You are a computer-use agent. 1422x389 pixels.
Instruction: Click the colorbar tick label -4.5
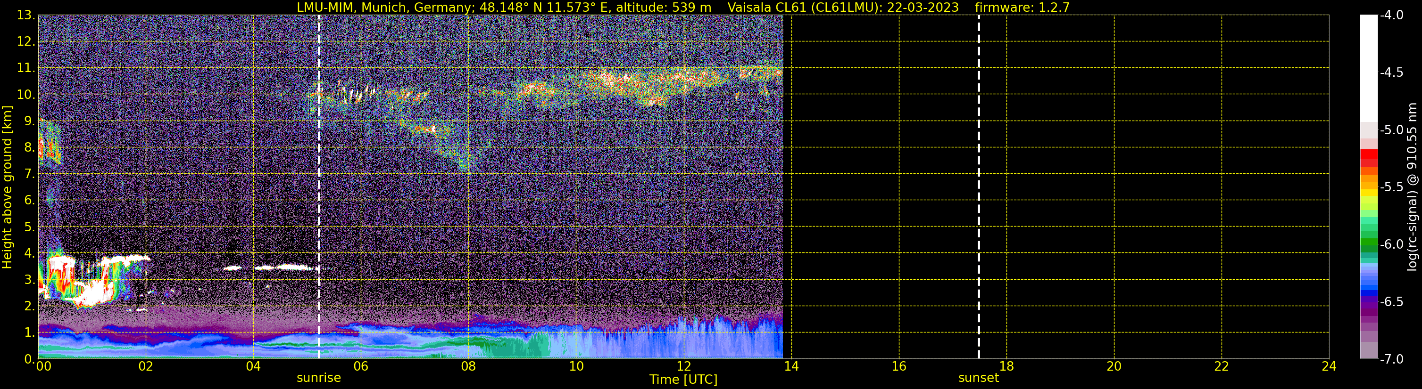1392,73
